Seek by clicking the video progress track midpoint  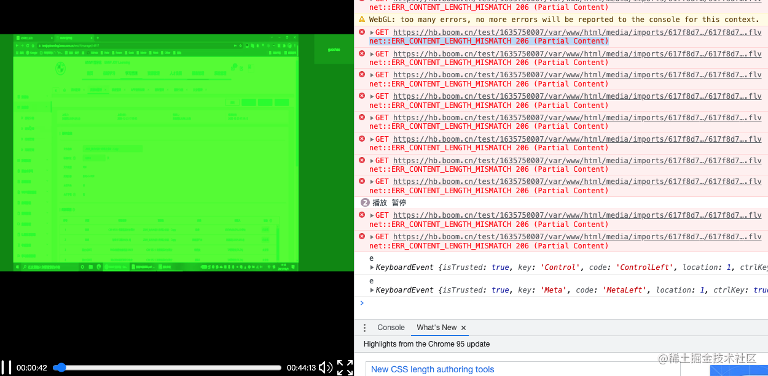tap(167, 367)
